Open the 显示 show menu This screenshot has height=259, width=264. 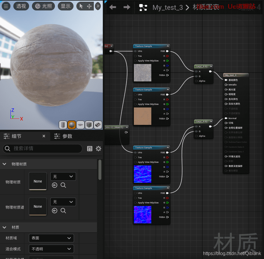tap(66, 6)
